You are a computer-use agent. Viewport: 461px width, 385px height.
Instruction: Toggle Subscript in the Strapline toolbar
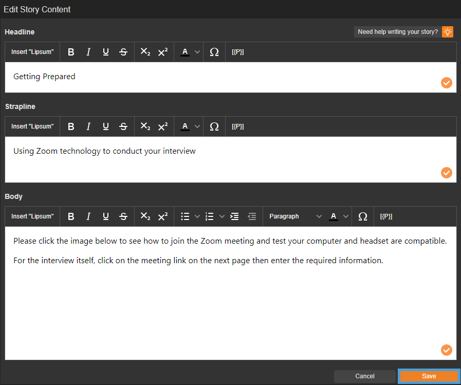click(145, 126)
